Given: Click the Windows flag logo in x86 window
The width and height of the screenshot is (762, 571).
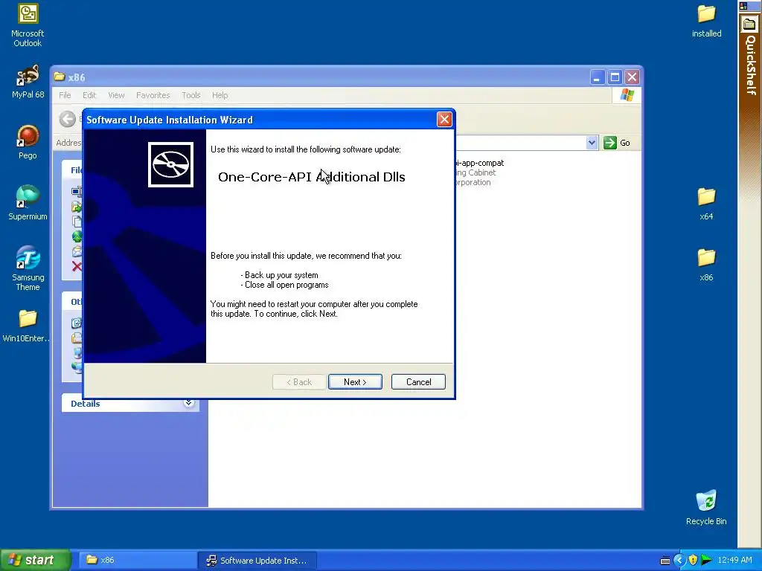Looking at the screenshot, I should pyautogui.click(x=627, y=95).
